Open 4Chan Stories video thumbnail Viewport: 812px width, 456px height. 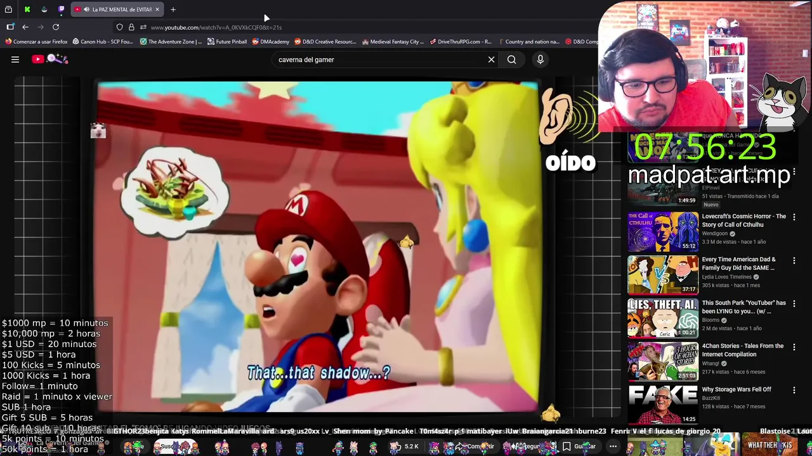[663, 361]
